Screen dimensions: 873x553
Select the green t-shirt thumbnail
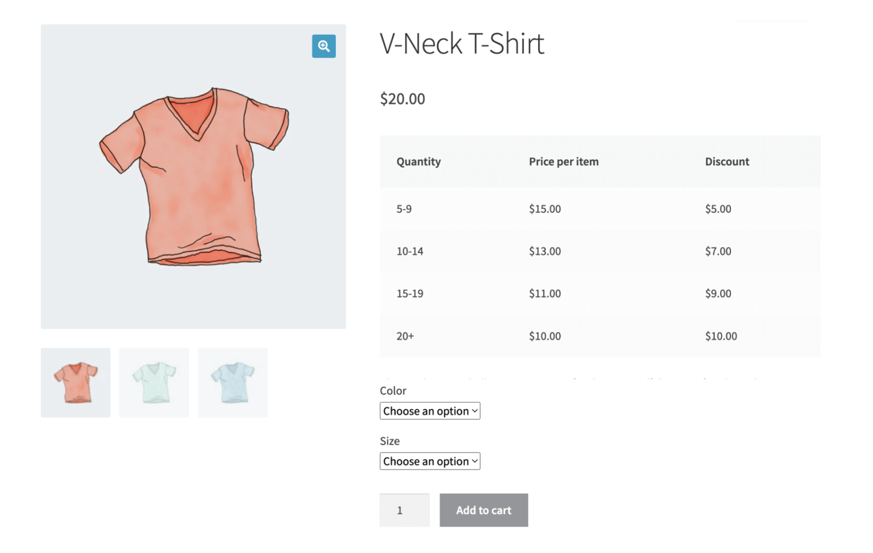[x=153, y=382]
